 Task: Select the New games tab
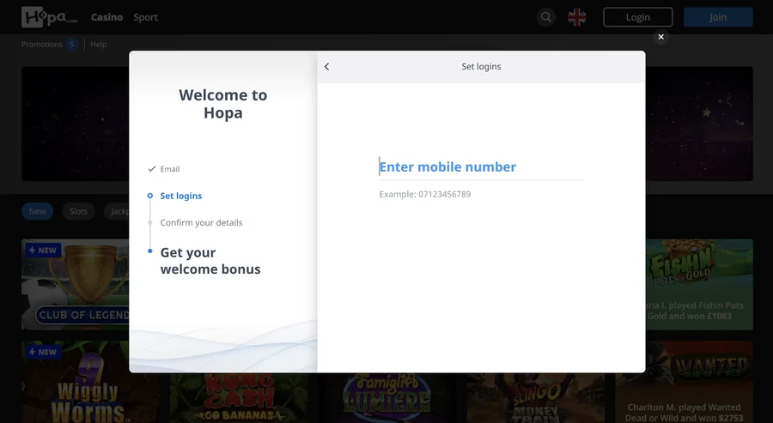[x=38, y=211]
